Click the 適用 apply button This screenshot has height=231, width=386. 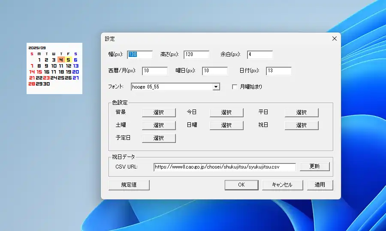320,185
